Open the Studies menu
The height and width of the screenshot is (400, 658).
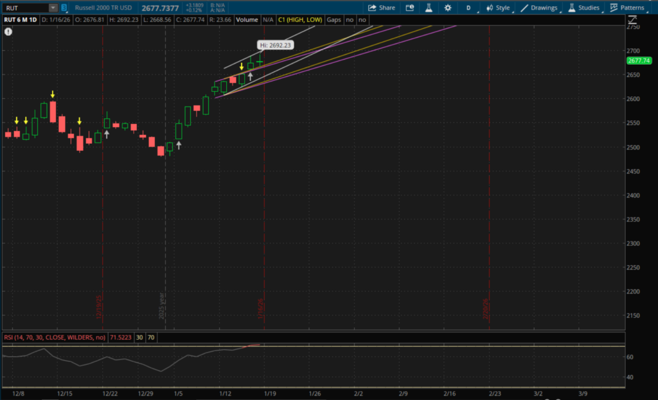pos(583,8)
